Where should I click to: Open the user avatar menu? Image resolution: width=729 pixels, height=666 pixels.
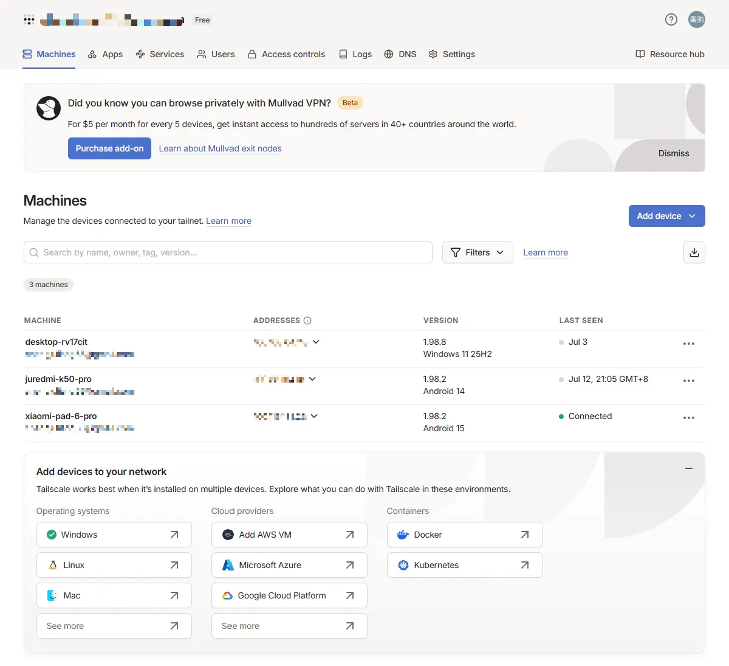(697, 19)
